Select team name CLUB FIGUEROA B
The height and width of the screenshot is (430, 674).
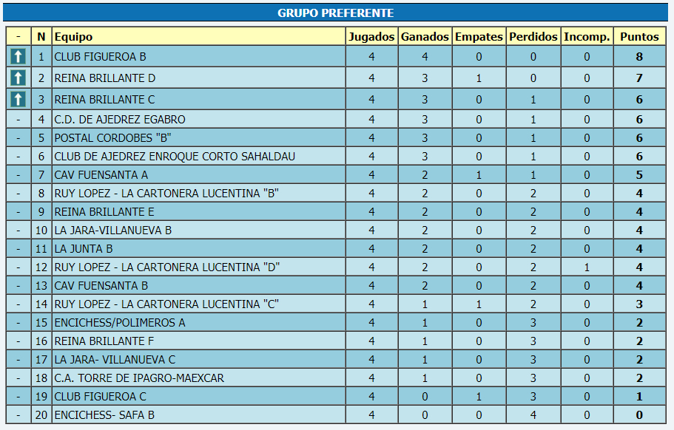pyautogui.click(x=100, y=57)
